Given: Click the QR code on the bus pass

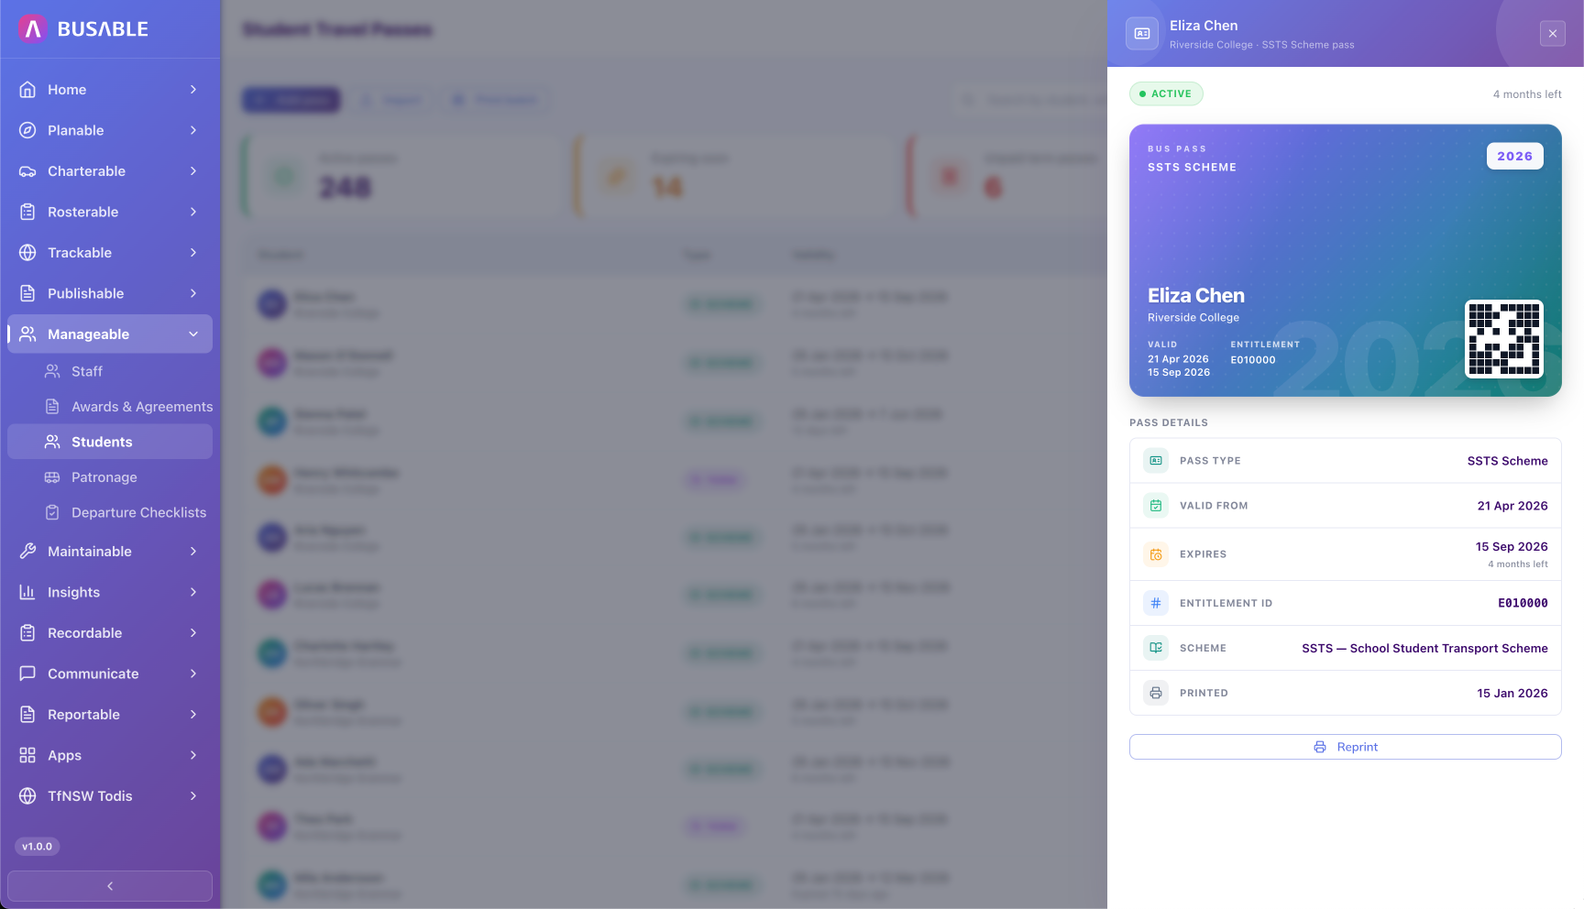Looking at the screenshot, I should click(x=1504, y=339).
